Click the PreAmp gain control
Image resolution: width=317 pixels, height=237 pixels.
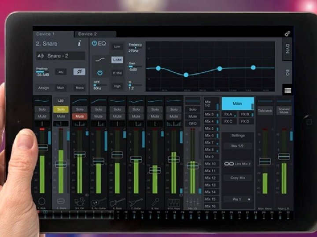pyautogui.click(x=43, y=72)
